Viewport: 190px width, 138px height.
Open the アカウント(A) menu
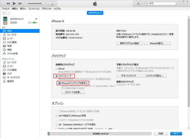point(47,9)
